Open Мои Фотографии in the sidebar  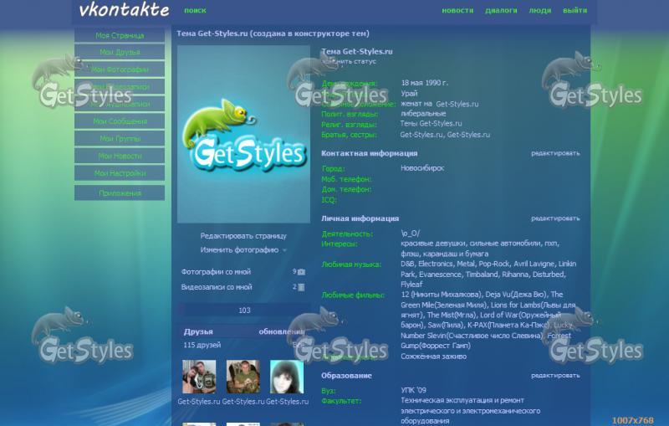120,69
